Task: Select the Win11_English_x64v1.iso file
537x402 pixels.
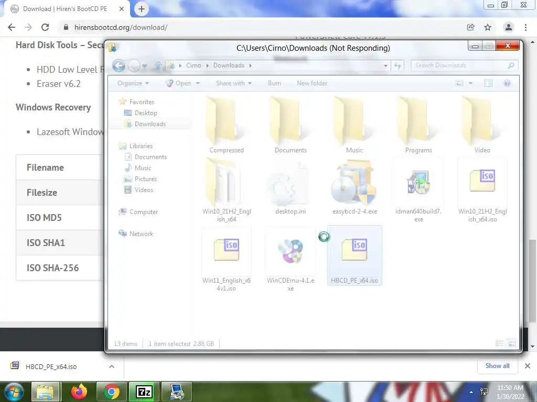Action: (227, 260)
